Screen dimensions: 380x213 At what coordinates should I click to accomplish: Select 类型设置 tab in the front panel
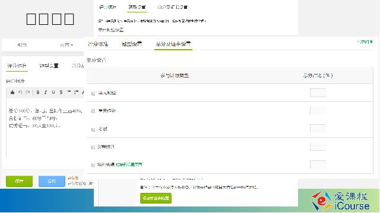pyautogui.click(x=132, y=44)
